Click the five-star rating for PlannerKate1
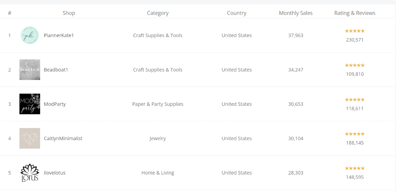This screenshot has height=192, width=396. point(355,31)
